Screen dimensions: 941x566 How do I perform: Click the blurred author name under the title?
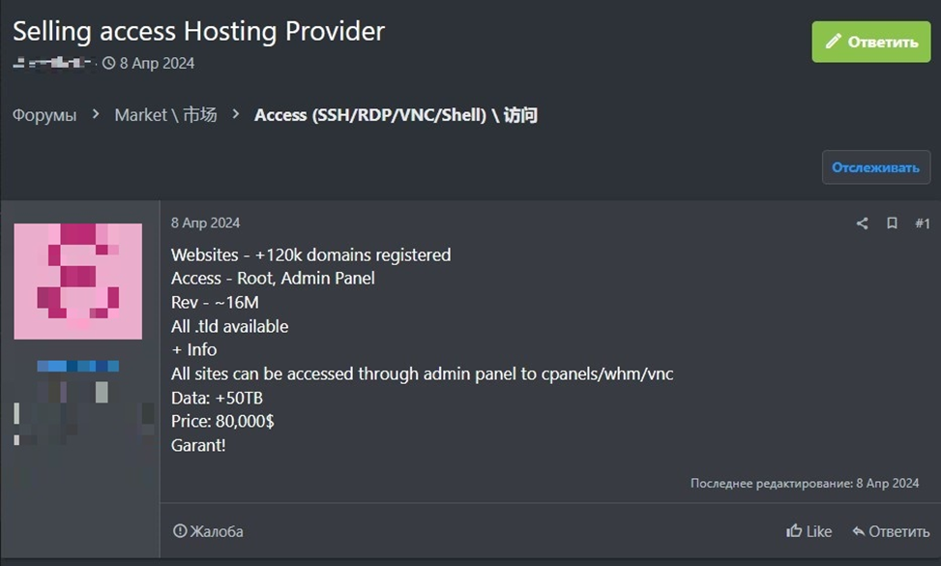tap(52, 63)
